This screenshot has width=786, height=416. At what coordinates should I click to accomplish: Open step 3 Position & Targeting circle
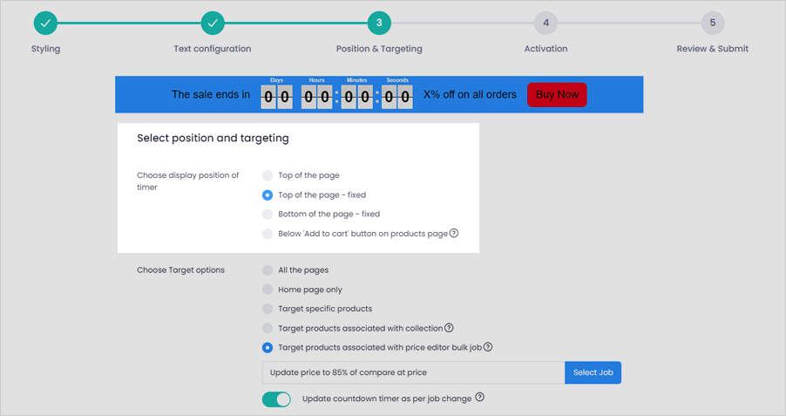click(x=379, y=23)
